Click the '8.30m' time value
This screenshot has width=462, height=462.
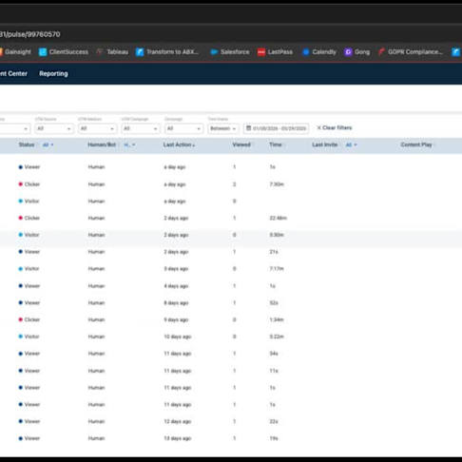point(277,235)
